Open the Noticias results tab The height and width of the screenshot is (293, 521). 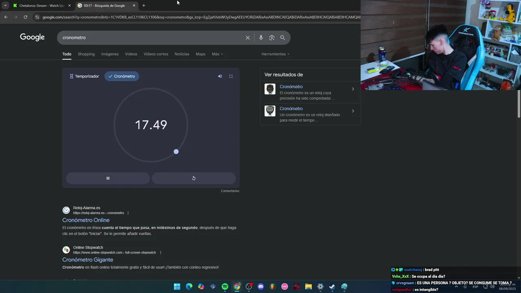182,54
